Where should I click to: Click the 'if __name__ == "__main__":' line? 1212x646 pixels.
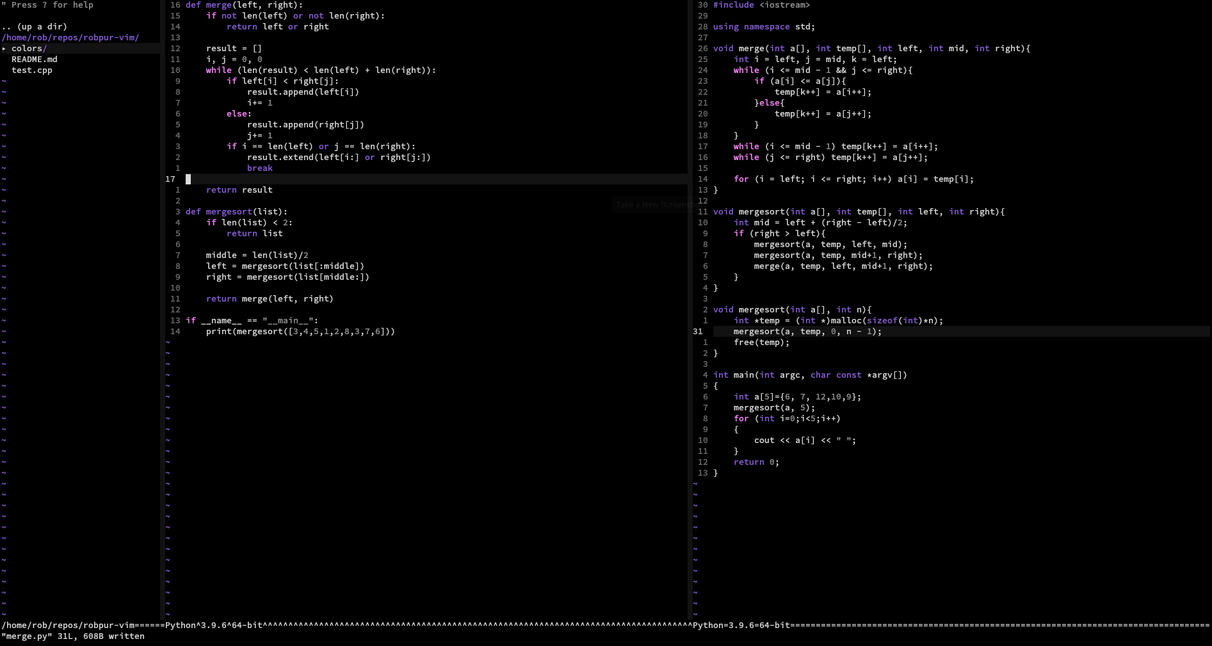click(252, 321)
